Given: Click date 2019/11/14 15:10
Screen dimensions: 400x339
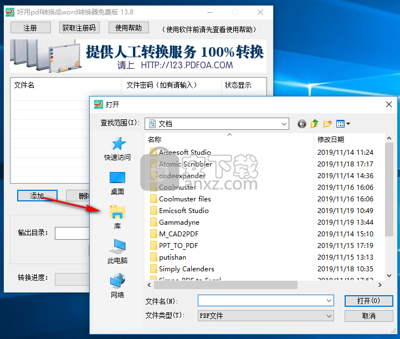Looking at the screenshot, I should 345,234.
